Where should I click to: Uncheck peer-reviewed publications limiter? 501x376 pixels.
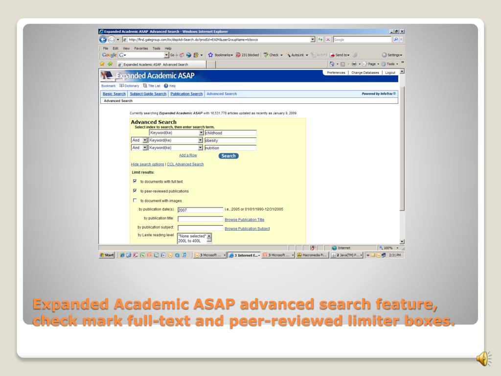click(x=135, y=191)
